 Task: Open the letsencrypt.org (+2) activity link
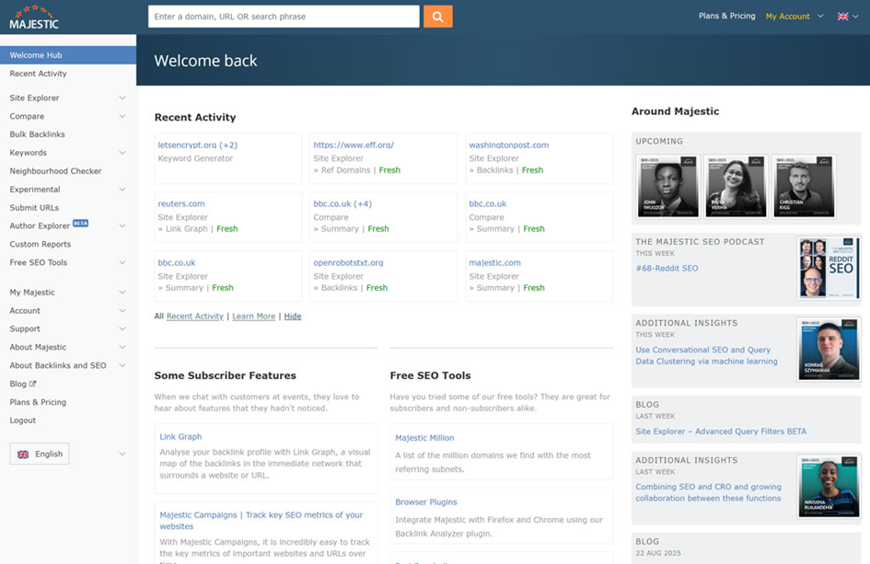click(x=198, y=145)
